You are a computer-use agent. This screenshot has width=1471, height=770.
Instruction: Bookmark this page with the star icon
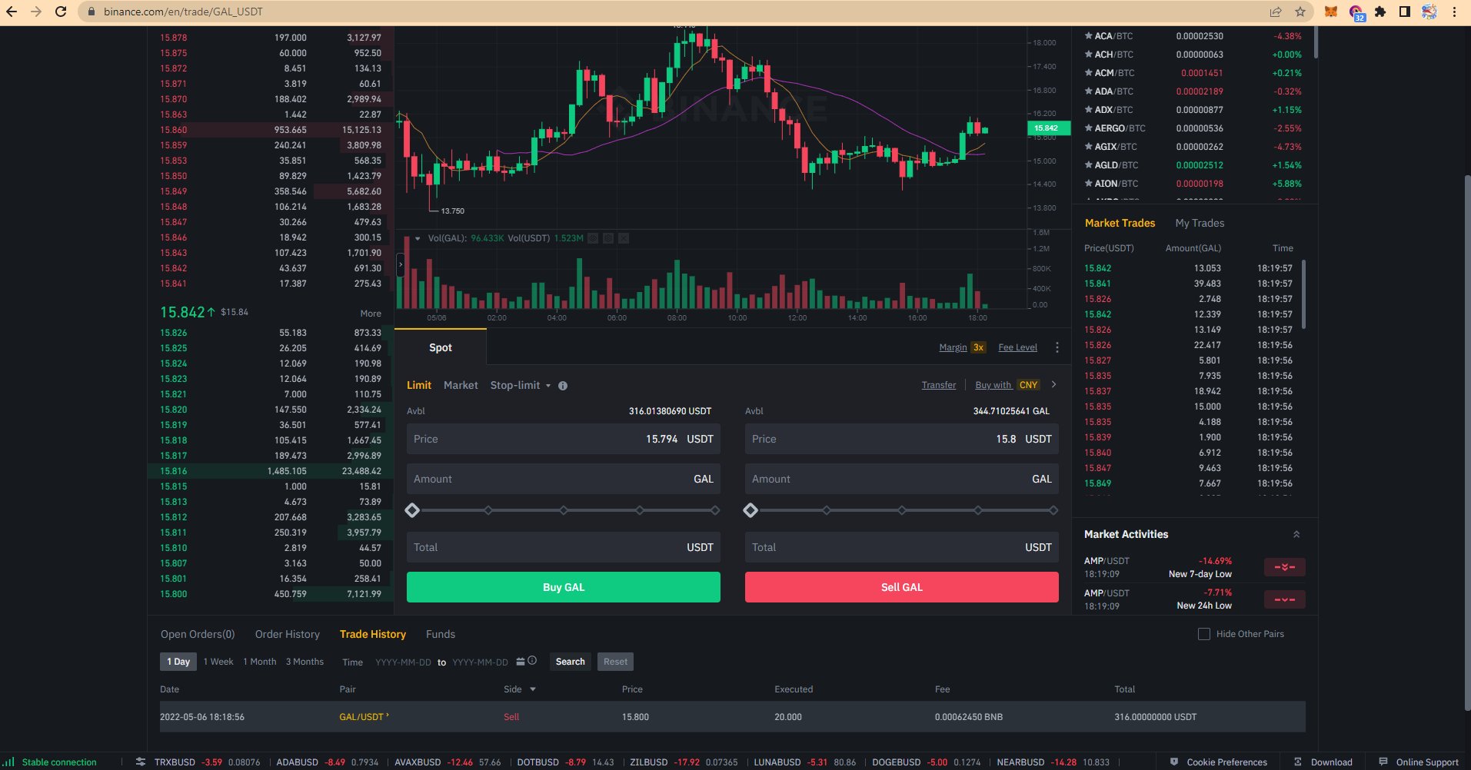(1300, 12)
